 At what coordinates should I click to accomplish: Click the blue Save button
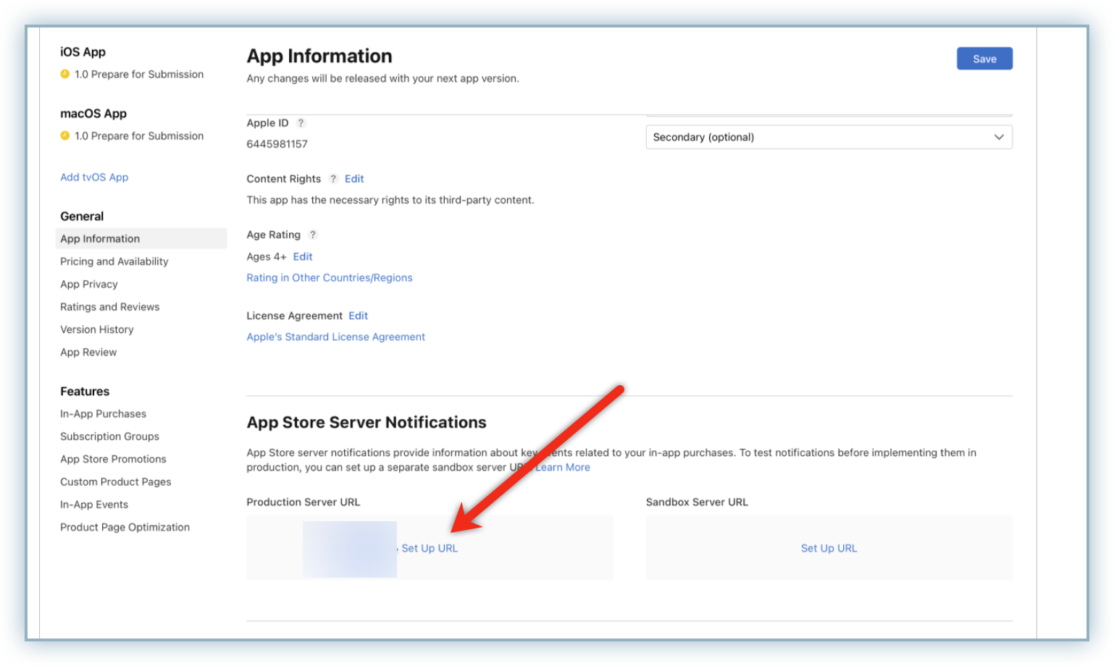click(984, 59)
